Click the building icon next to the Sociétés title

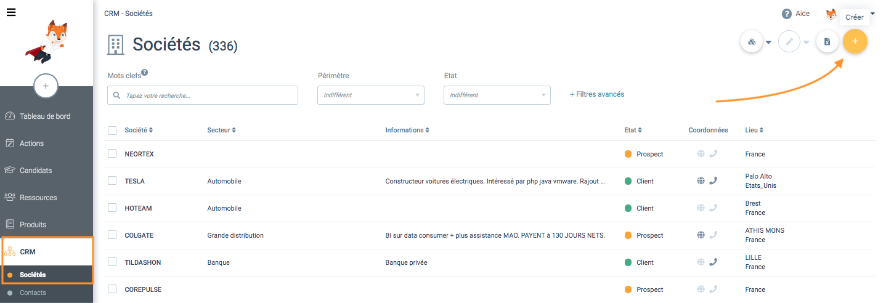click(x=115, y=45)
